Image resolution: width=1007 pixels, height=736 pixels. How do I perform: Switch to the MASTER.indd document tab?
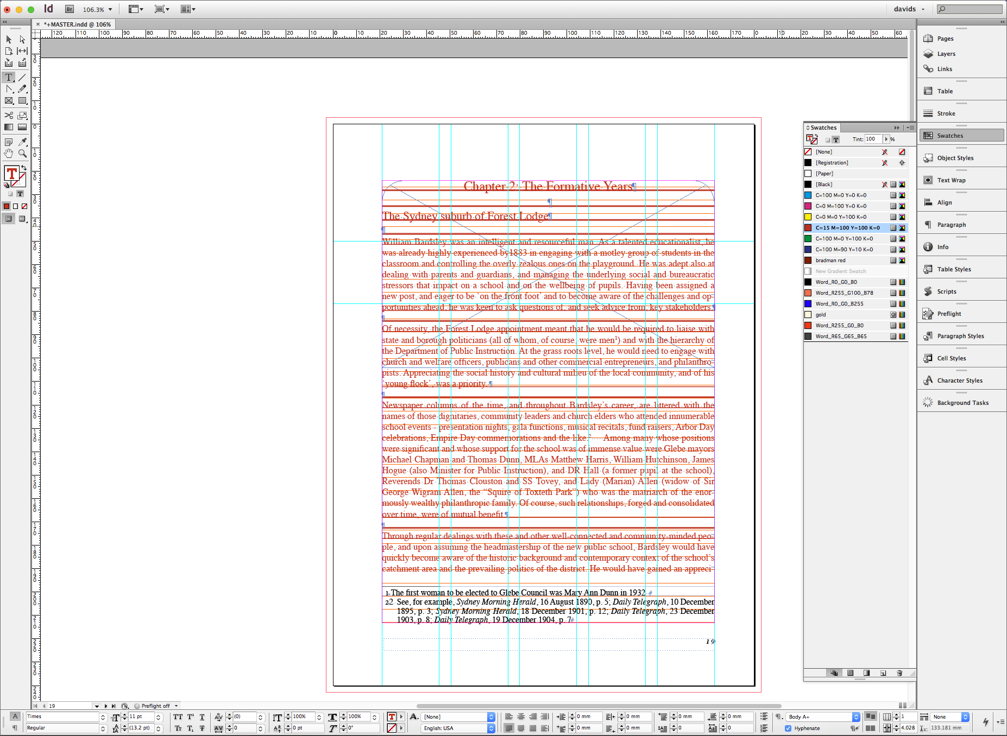click(77, 24)
